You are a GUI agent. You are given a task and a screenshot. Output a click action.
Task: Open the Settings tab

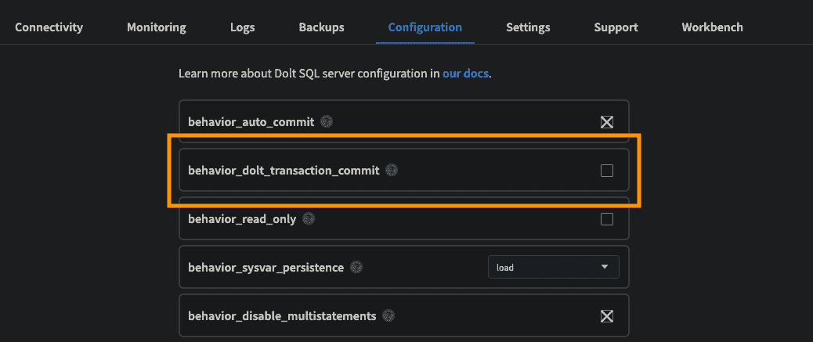(x=529, y=27)
